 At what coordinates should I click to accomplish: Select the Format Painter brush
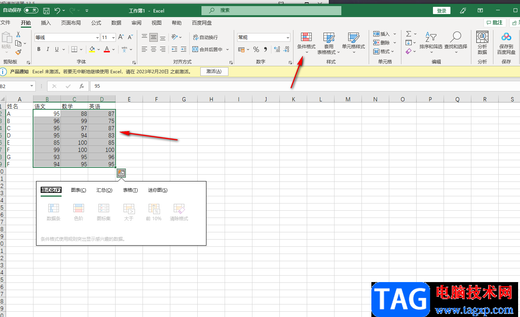point(18,52)
